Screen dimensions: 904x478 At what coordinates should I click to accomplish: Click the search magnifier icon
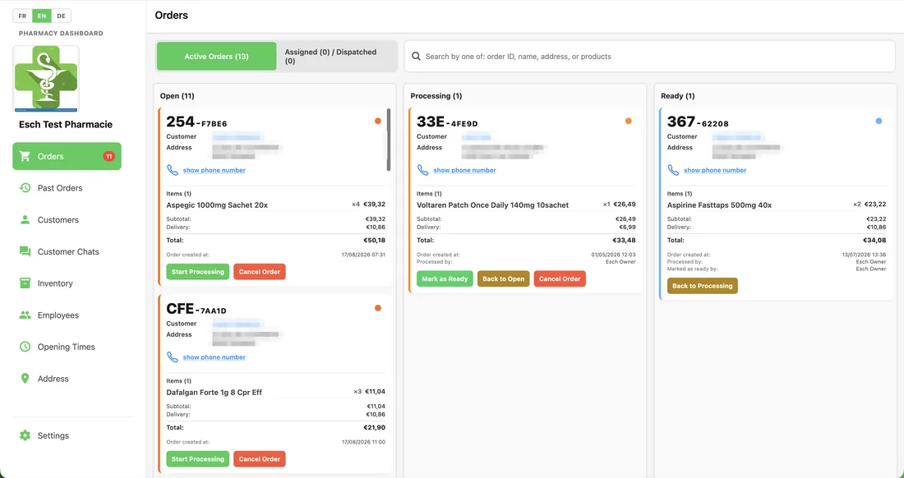(x=416, y=57)
